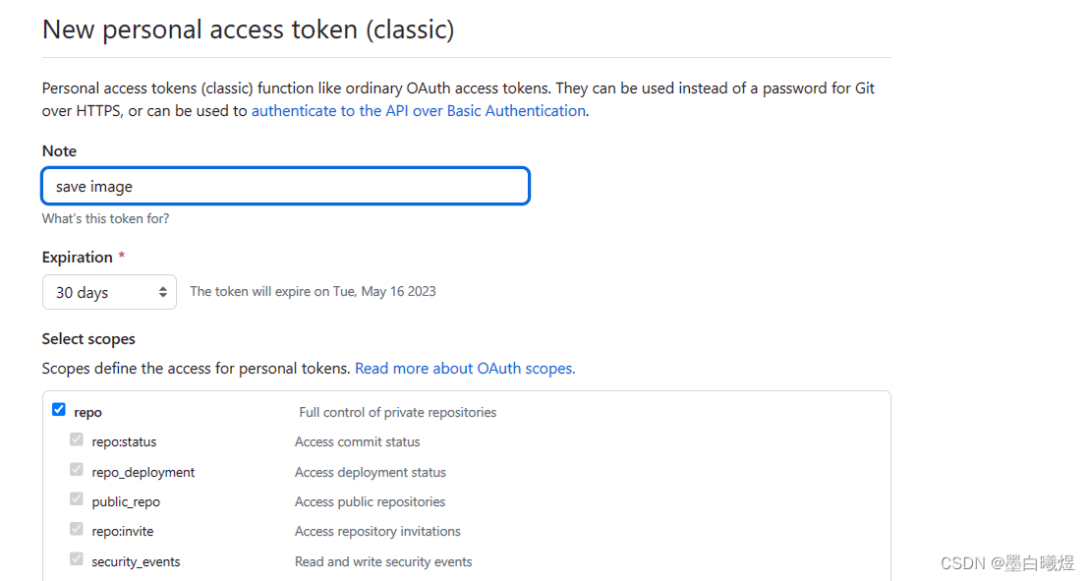Open the 'authenticate to the API over Basic Authentication' link
1090x581 pixels.
coord(419,111)
